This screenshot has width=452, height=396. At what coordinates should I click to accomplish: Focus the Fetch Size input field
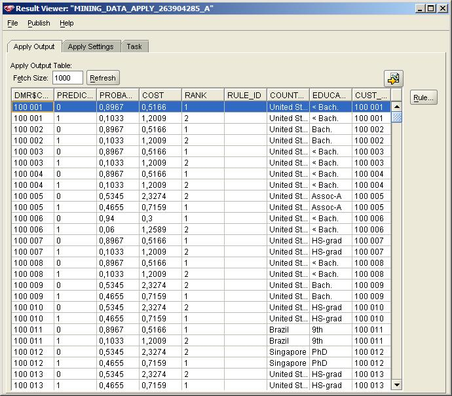(x=67, y=78)
